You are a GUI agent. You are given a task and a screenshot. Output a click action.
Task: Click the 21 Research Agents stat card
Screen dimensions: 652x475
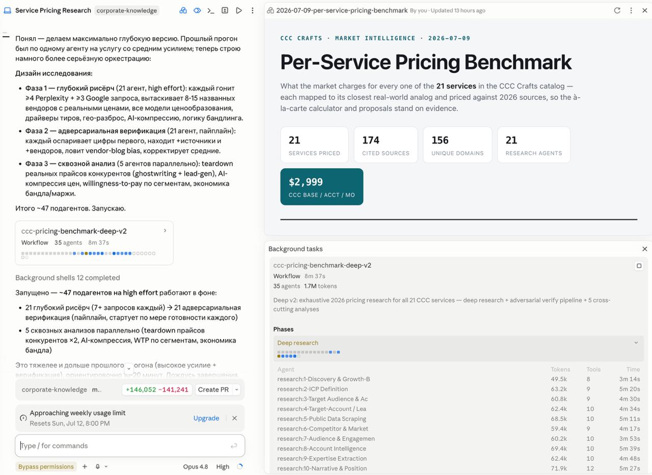(534, 145)
